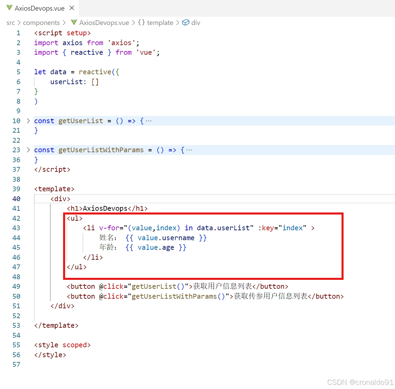The image size is (395, 389).
Task: Click '</li>' closing tag on line 46
Action: click(93, 257)
